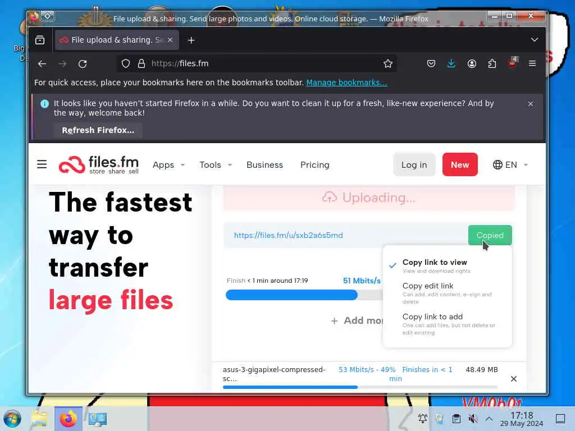Screen dimensions: 575x431
Task: Open the extensions puzzle icon
Action: pos(492,63)
